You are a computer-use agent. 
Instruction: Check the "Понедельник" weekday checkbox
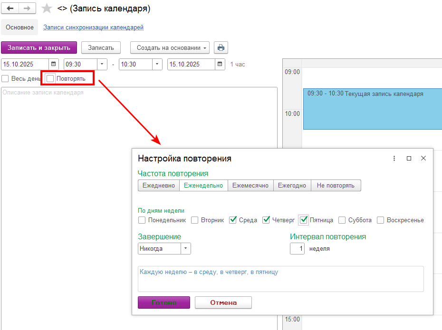click(142, 220)
